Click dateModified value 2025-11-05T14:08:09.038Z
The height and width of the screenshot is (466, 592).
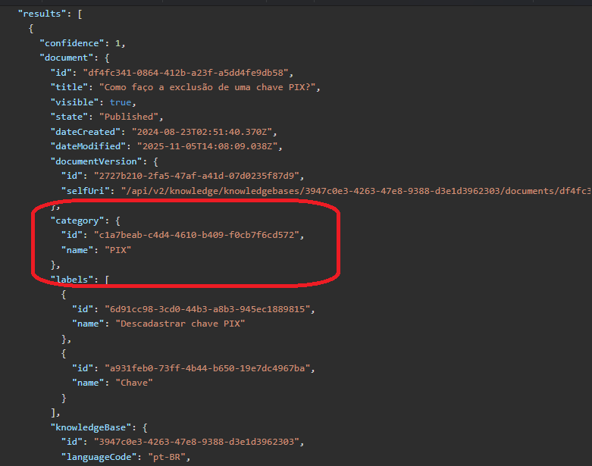tap(207, 146)
